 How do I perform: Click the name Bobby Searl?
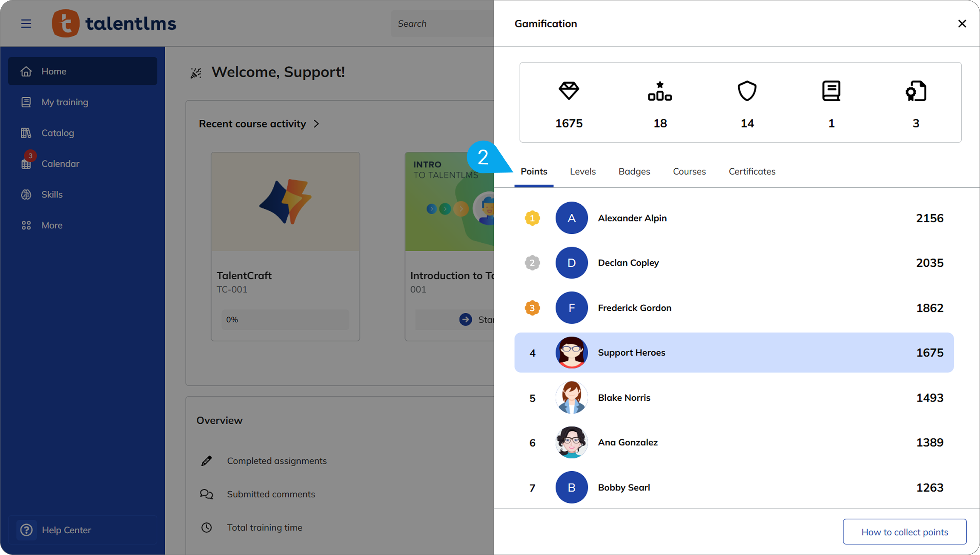pos(624,487)
